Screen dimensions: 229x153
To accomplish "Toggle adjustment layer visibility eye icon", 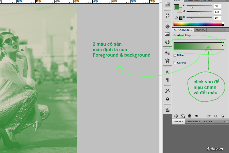I will [196, 116].
